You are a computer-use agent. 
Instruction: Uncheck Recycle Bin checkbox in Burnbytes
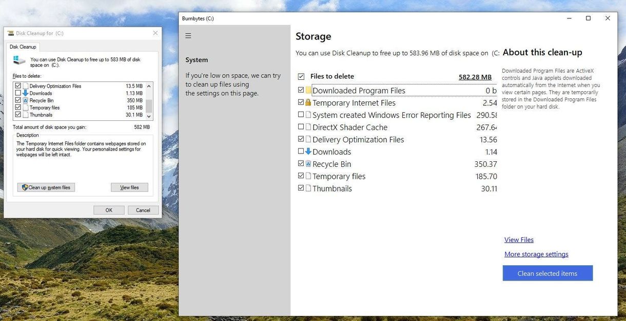click(x=301, y=164)
